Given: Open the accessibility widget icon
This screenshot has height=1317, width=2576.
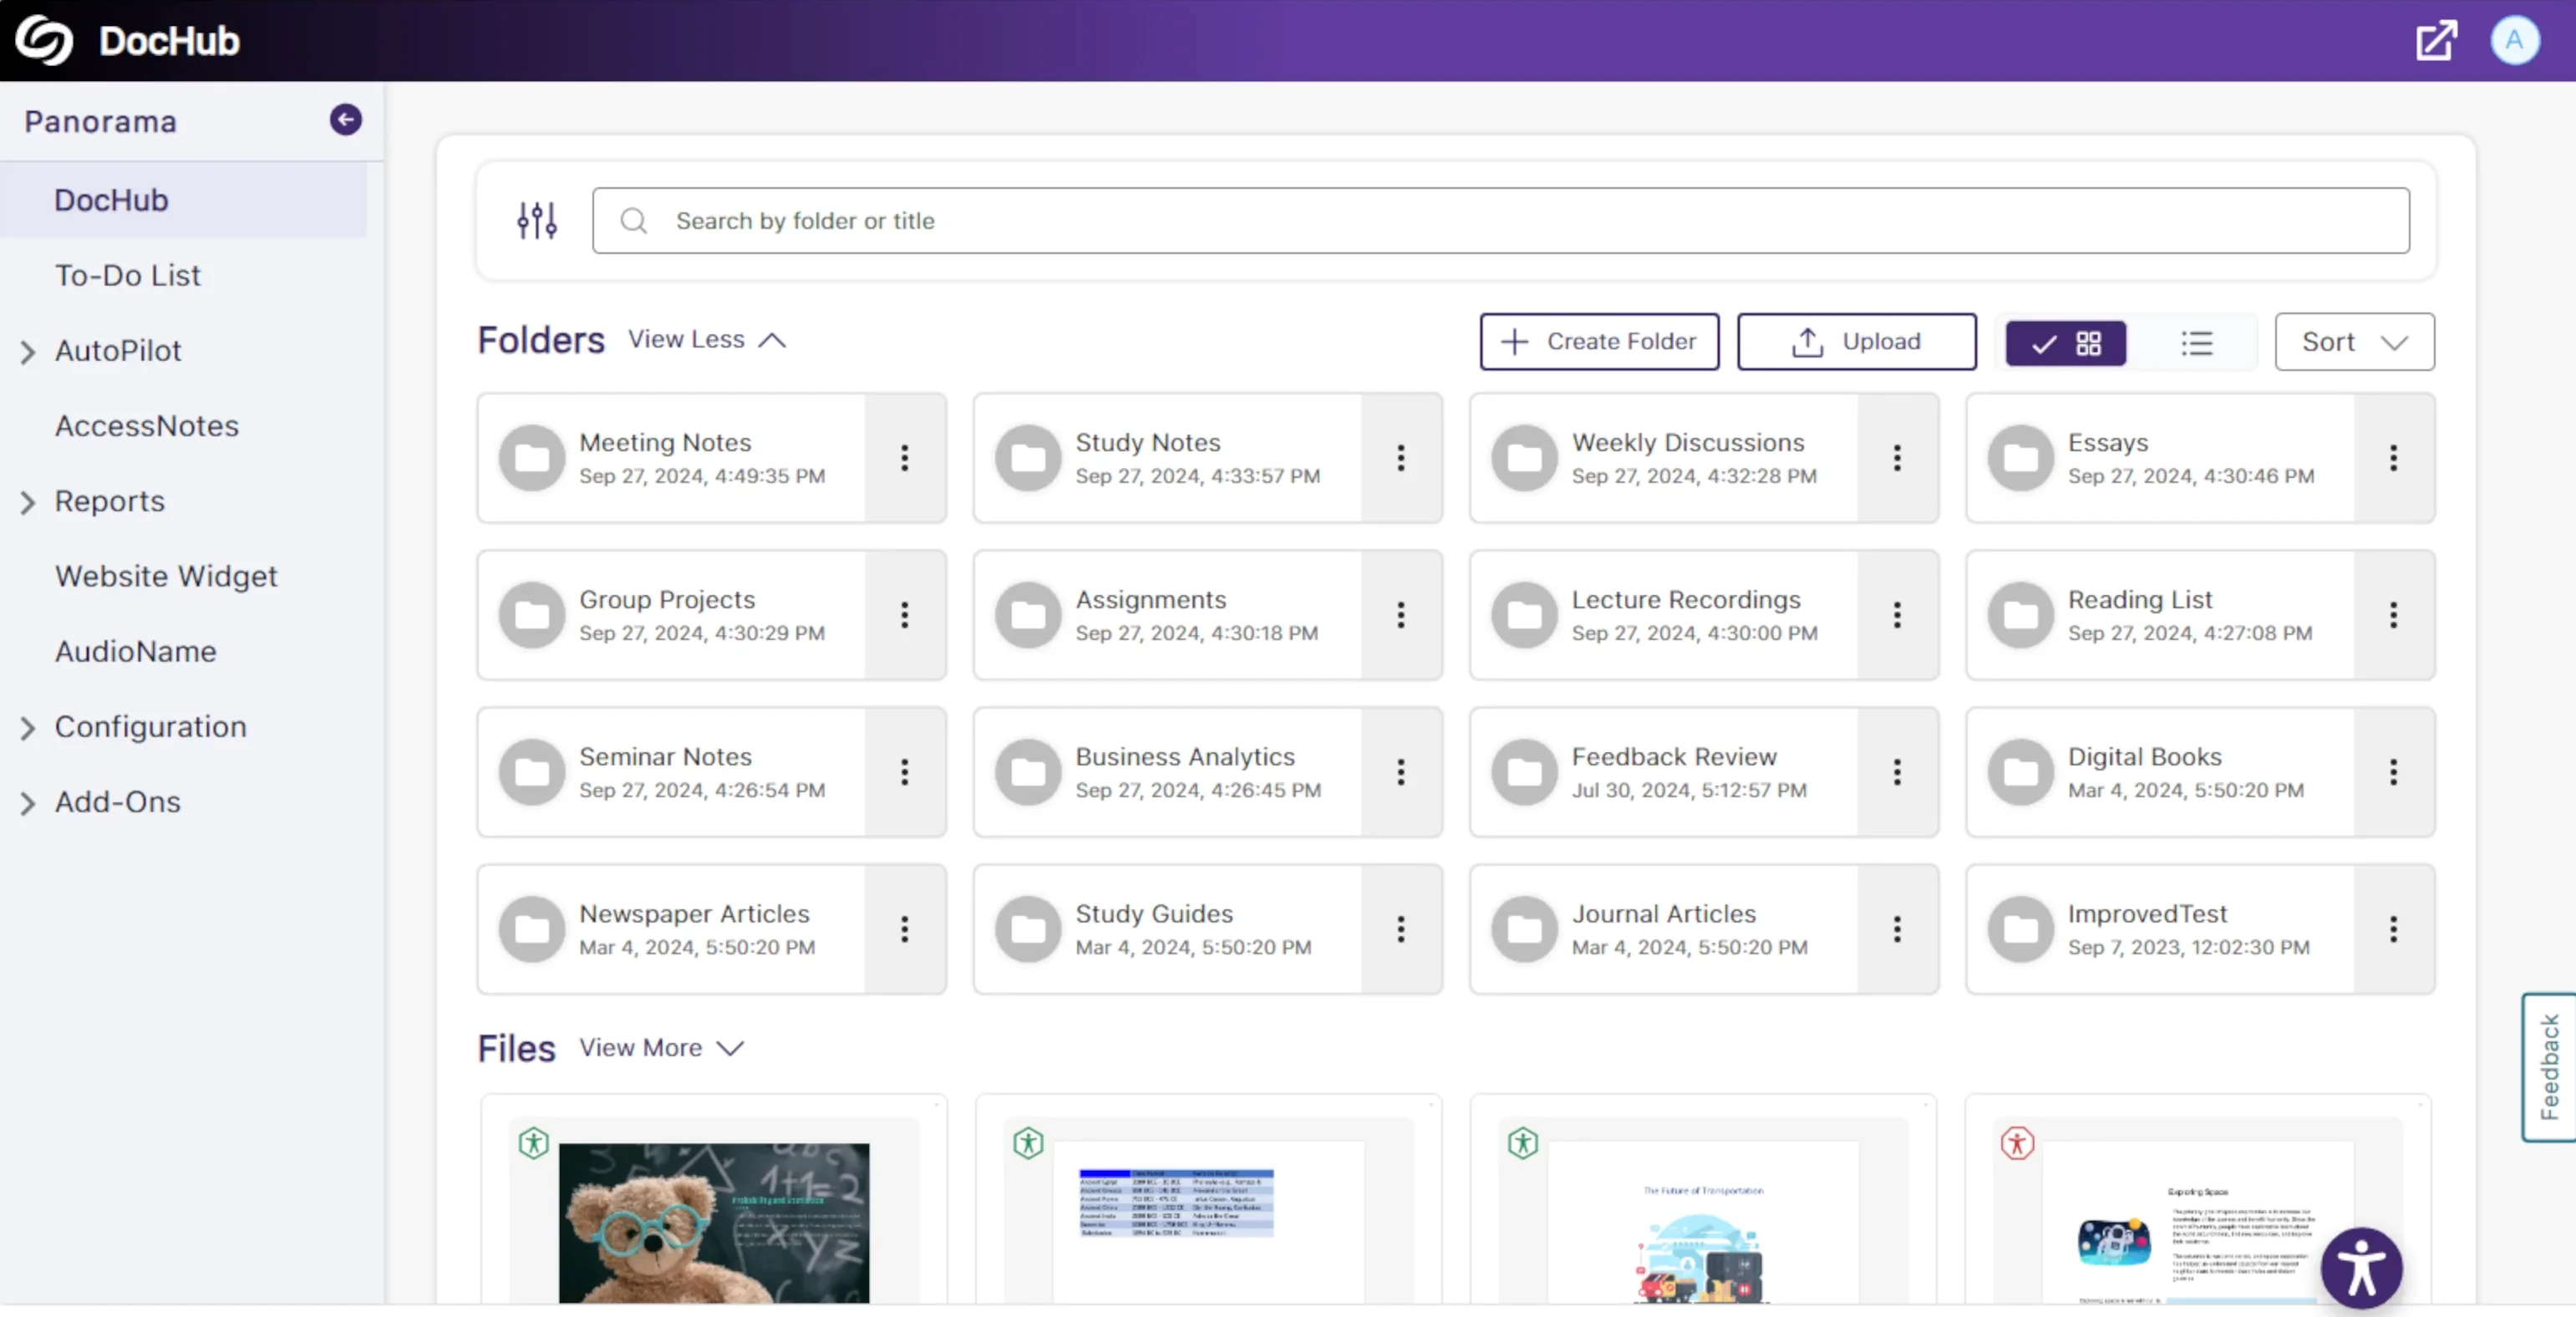Looking at the screenshot, I should [2361, 1267].
